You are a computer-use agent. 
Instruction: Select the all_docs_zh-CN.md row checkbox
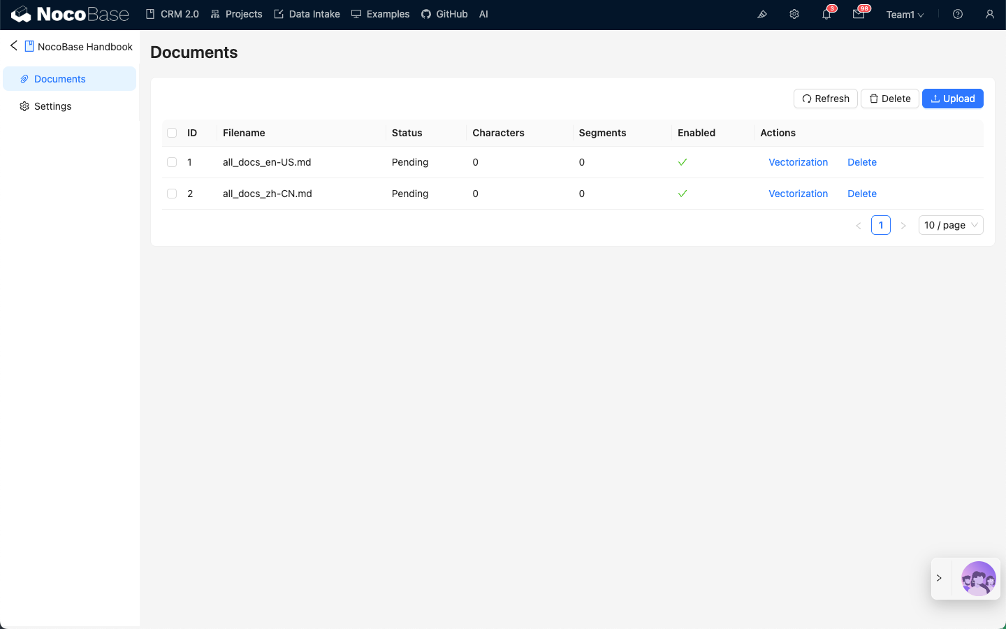tap(172, 194)
